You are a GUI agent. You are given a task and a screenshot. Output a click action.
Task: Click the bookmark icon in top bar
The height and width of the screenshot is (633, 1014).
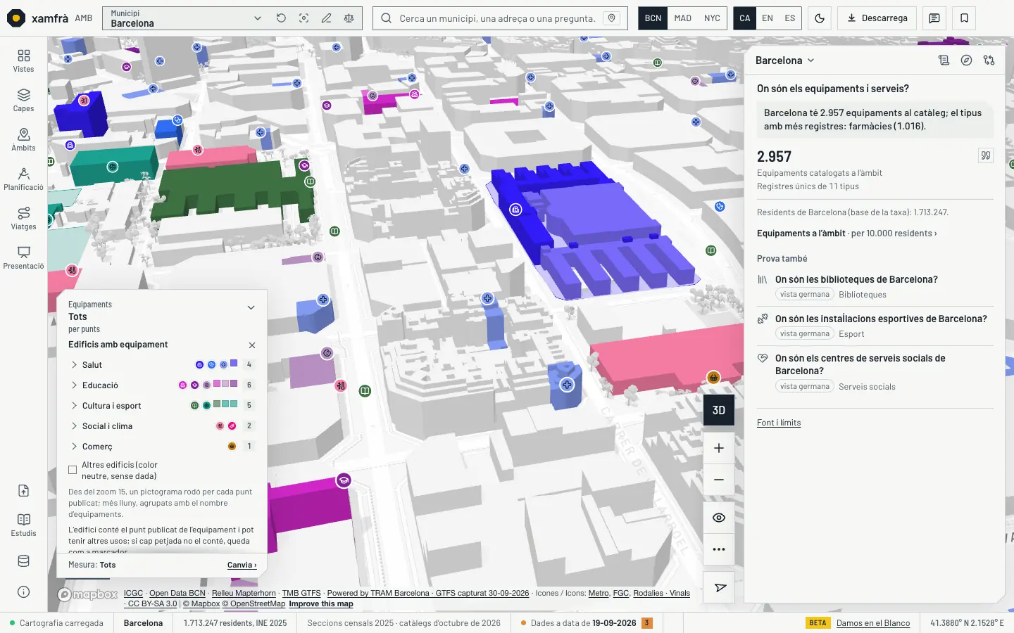click(964, 18)
